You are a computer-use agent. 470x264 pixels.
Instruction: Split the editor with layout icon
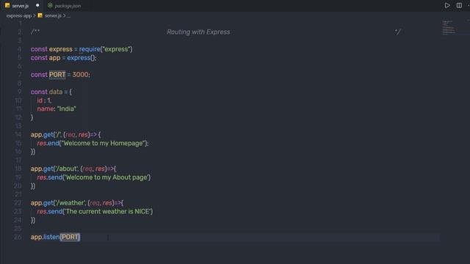pos(459,5)
